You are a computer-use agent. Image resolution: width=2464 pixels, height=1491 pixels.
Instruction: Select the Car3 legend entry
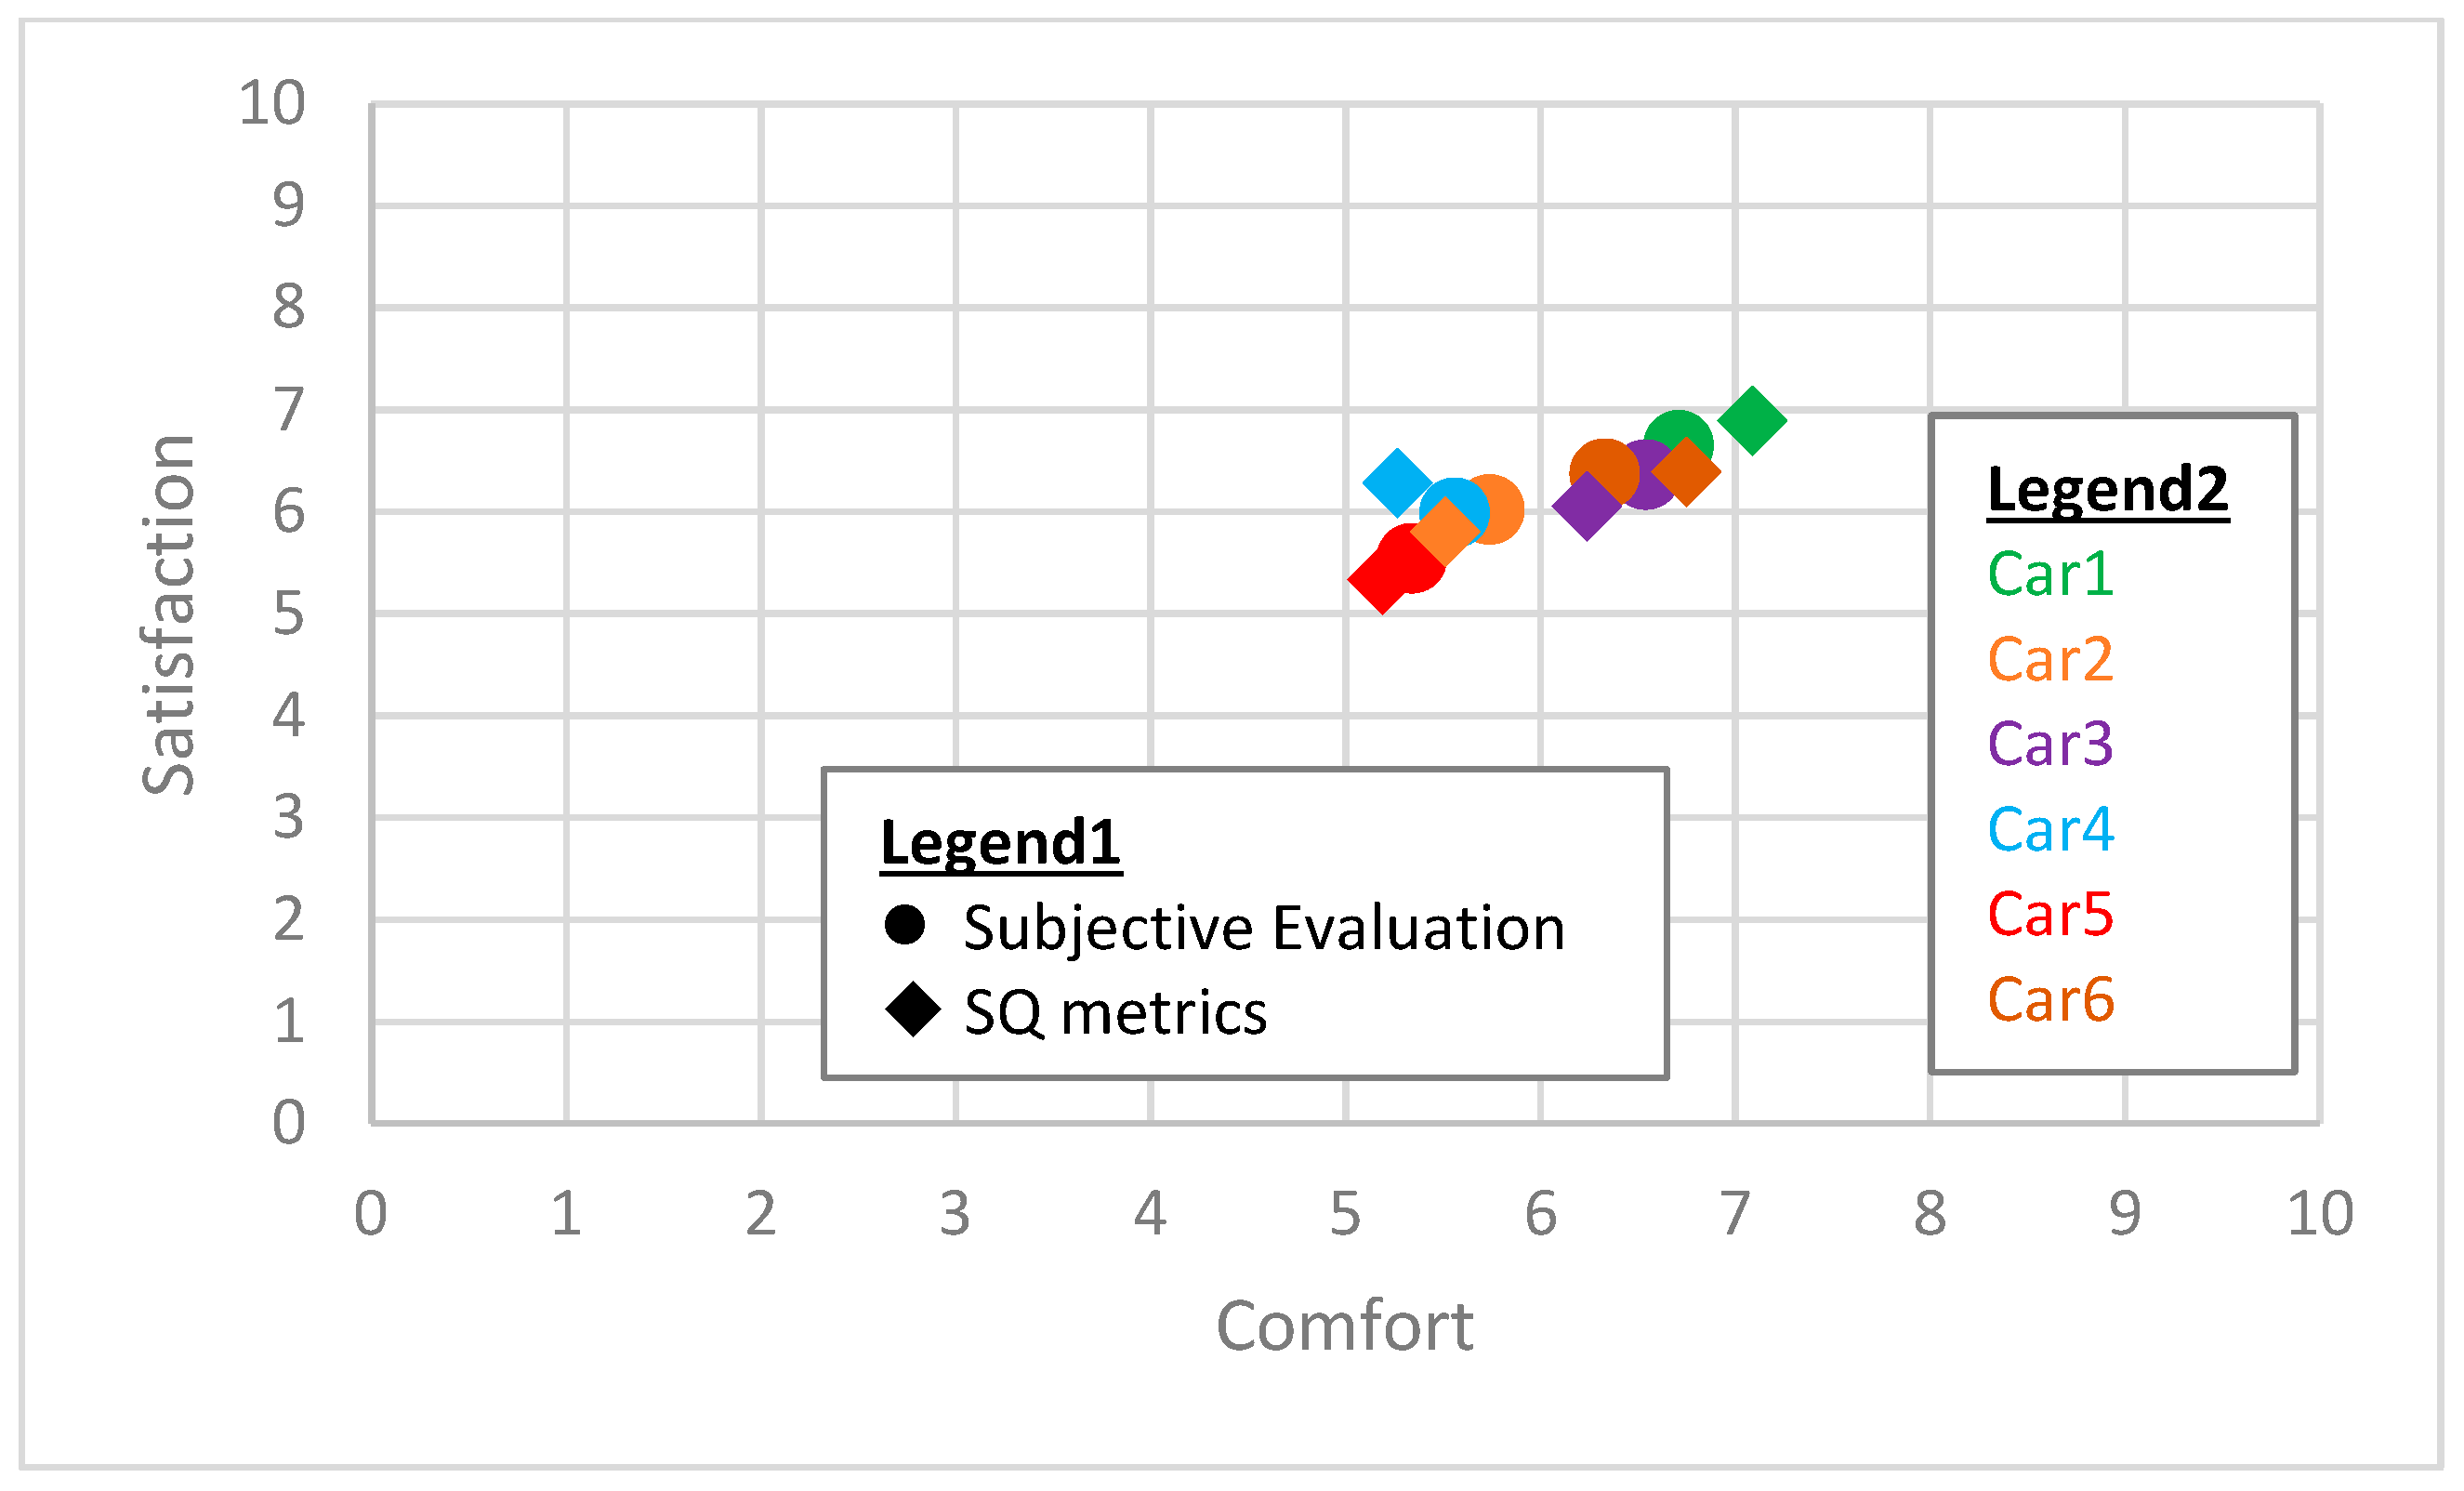click(2050, 744)
